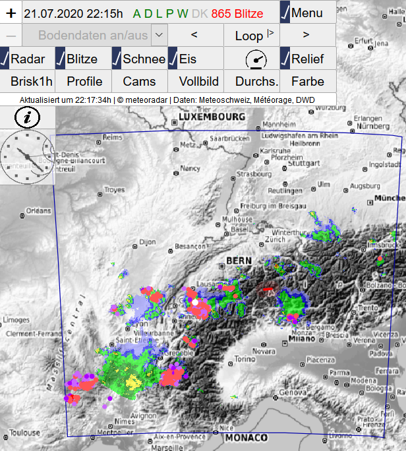
Task: Click the meteoradar copyright text
Action: pyautogui.click(x=142, y=100)
